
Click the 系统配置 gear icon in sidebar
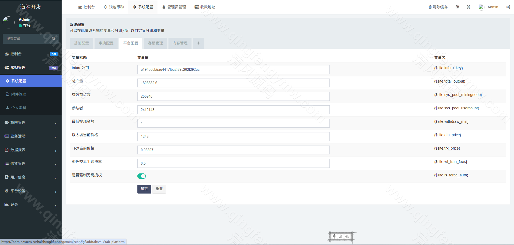7,81
